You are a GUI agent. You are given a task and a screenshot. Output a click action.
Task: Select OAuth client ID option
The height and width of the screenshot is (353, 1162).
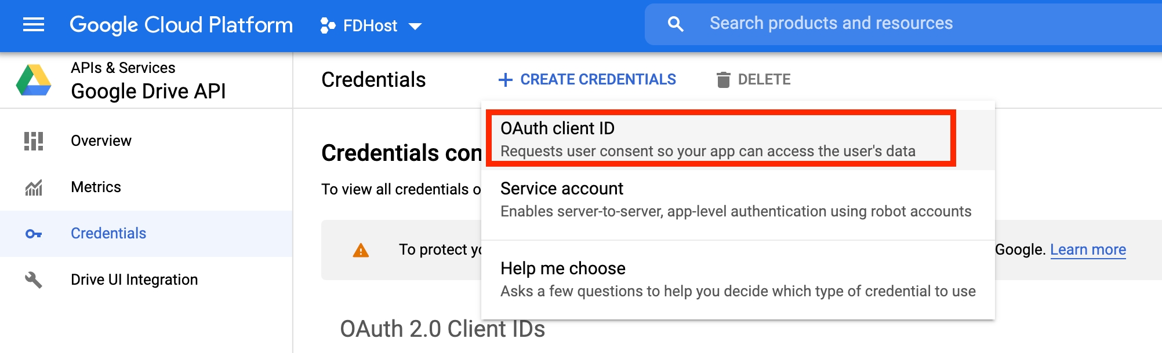(x=721, y=139)
